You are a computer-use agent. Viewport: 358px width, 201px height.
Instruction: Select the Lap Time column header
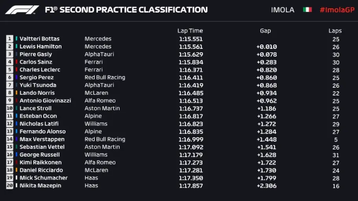coord(190,31)
